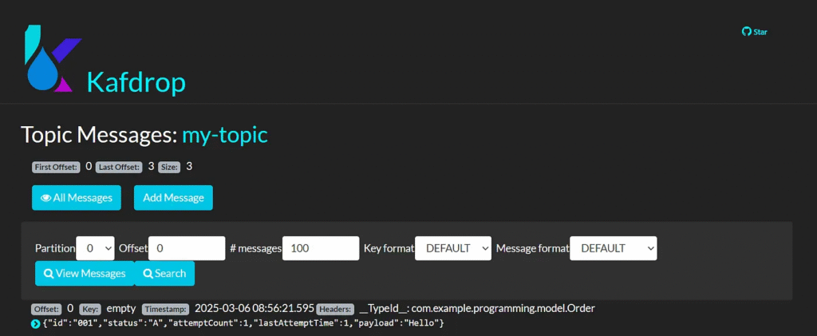Screen dimensions: 817x336
Task: Go to home via Kafdrop title text
Action: [136, 81]
